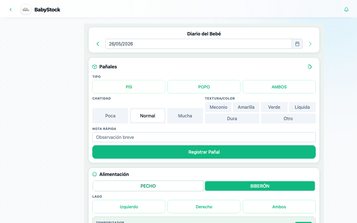Choose Poca quantity
Viewport: 357px width, 223px height.
click(x=110, y=116)
